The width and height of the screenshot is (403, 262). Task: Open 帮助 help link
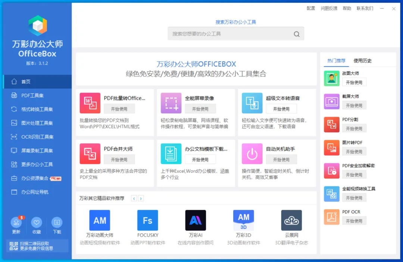pyautogui.click(x=347, y=8)
